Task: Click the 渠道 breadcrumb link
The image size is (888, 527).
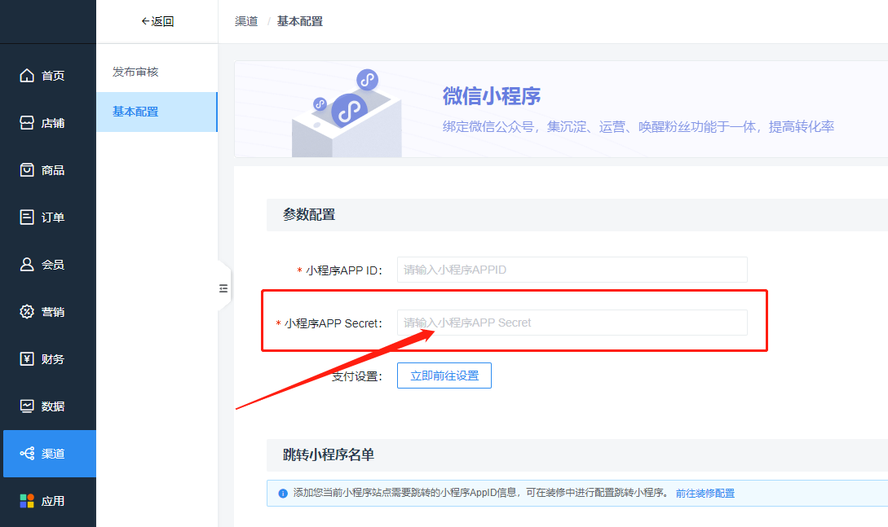Action: tap(246, 21)
